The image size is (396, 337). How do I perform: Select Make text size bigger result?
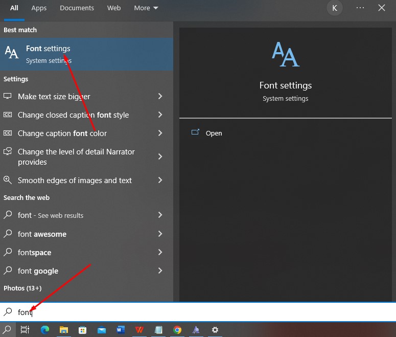86,96
